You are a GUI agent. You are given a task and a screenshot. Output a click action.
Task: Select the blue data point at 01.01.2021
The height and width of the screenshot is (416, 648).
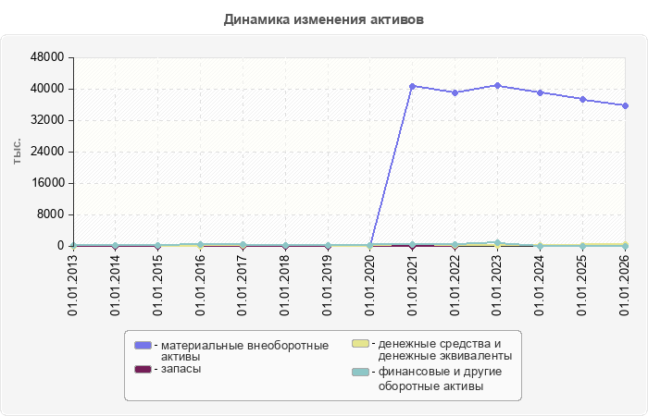click(x=413, y=86)
